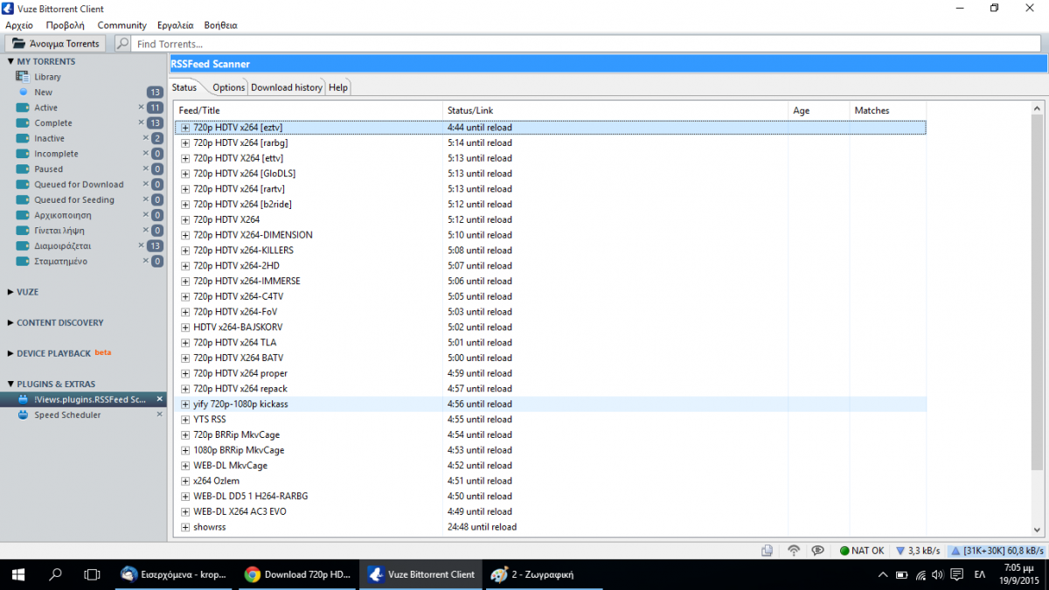
Task: Open the taskbar search magnifier
Action: [55, 574]
